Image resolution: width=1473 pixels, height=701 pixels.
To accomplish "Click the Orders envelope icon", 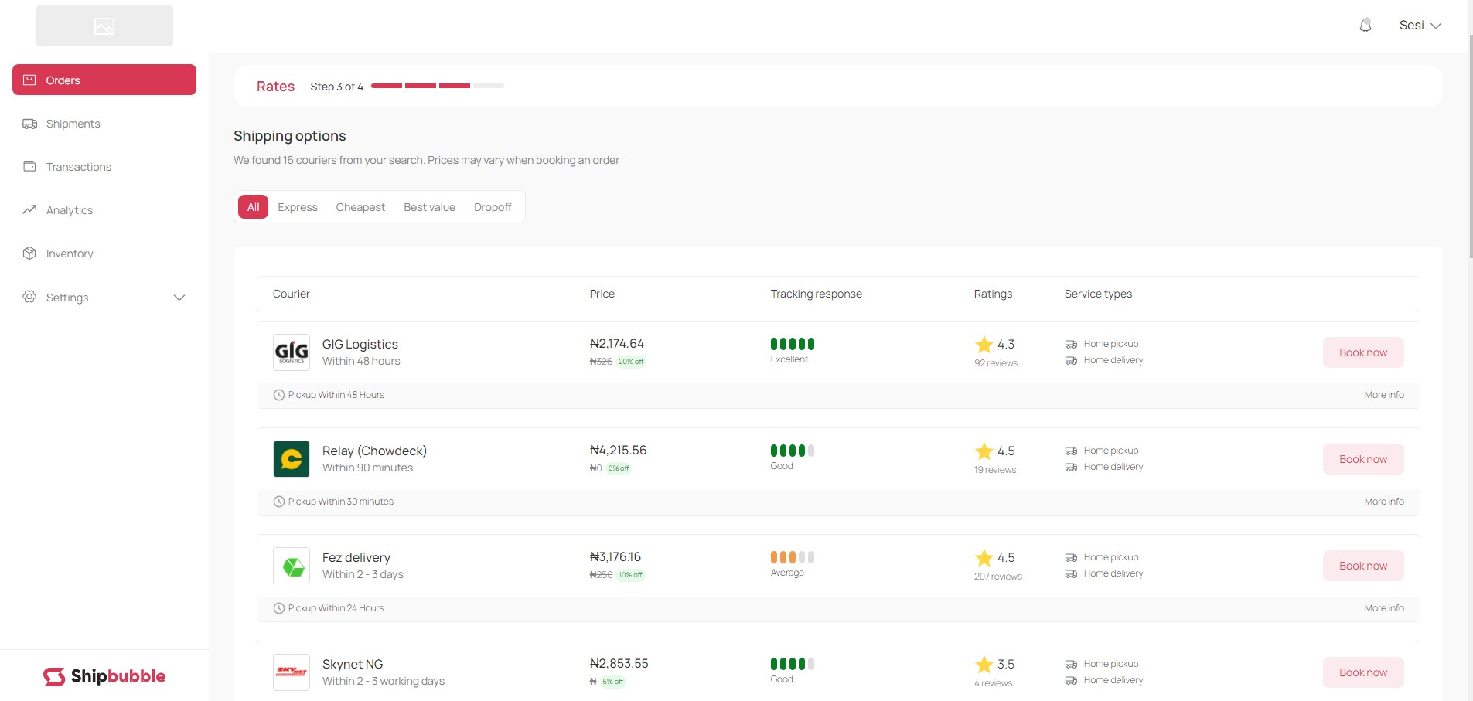I will (29, 80).
